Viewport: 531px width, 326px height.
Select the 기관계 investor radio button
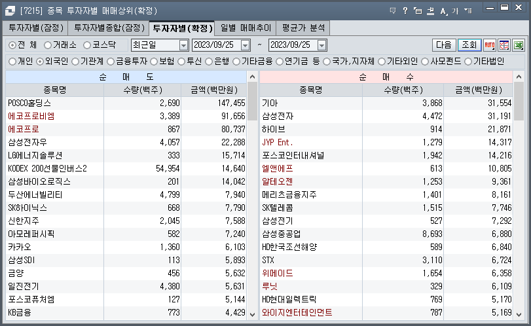tap(75, 62)
